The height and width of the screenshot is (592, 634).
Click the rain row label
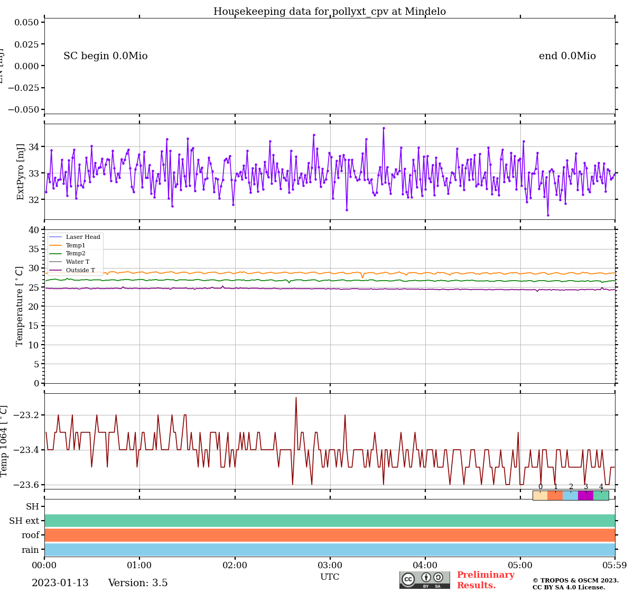coord(31,550)
